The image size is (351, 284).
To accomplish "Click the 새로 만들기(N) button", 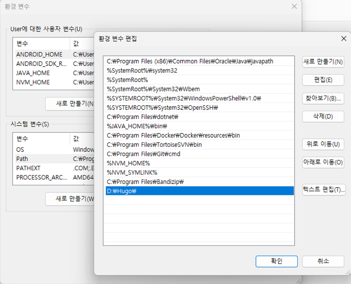I will [x=323, y=62].
